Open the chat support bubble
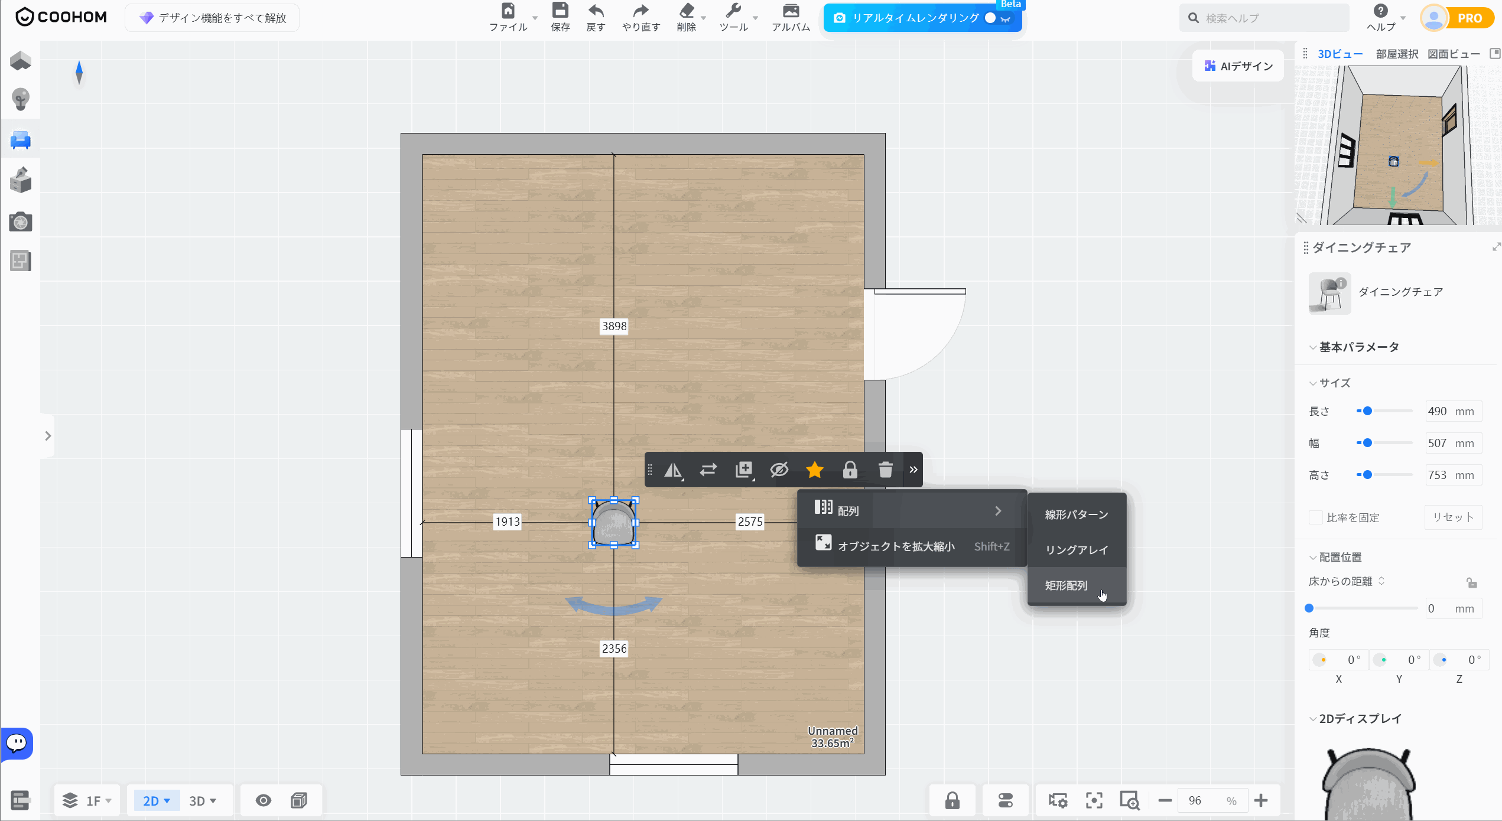 click(x=17, y=743)
